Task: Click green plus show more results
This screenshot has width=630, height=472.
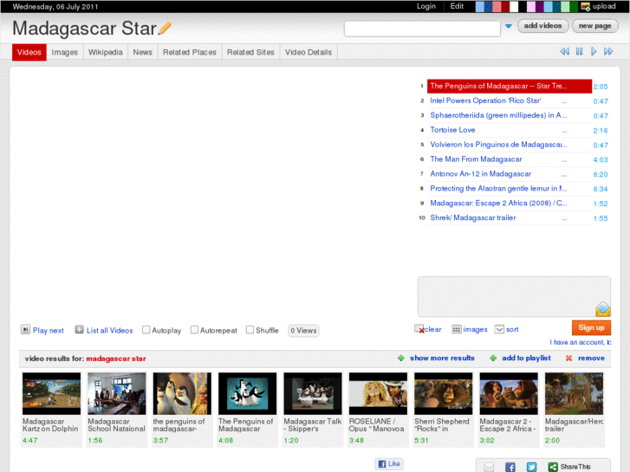Action: pyautogui.click(x=400, y=358)
